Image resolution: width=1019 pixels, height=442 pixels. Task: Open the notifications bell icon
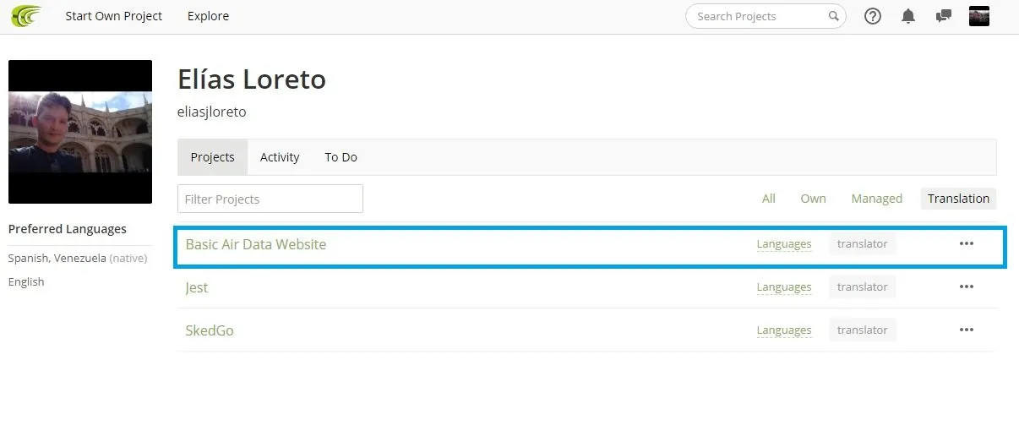908,16
